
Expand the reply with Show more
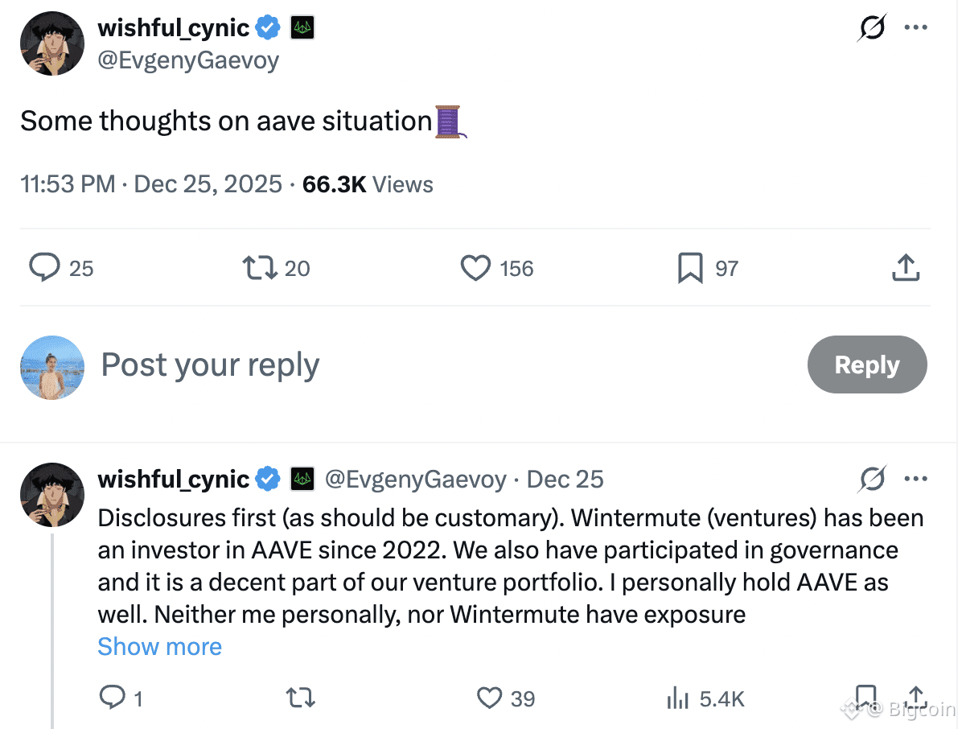click(x=159, y=646)
